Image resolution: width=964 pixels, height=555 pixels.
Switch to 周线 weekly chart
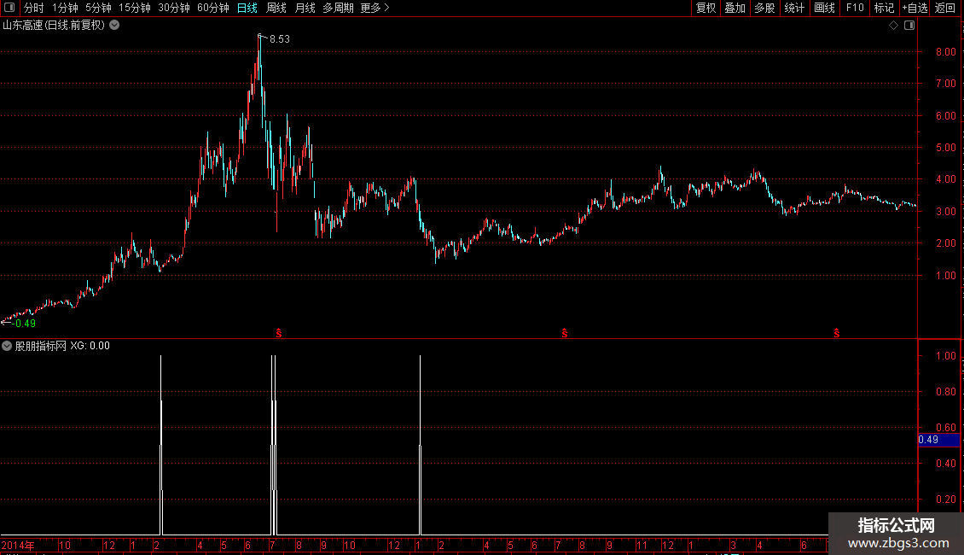tap(276, 8)
